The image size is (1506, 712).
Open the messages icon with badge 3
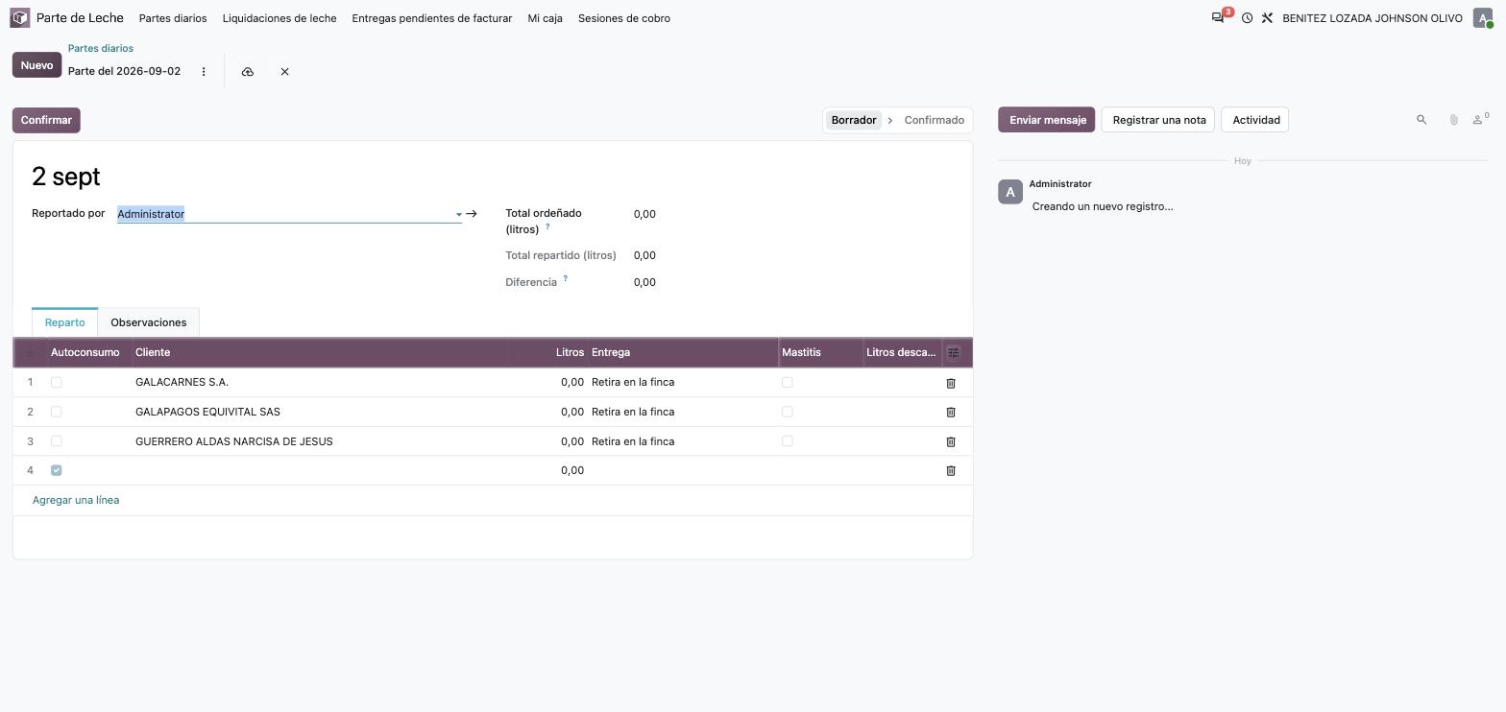point(1218,18)
